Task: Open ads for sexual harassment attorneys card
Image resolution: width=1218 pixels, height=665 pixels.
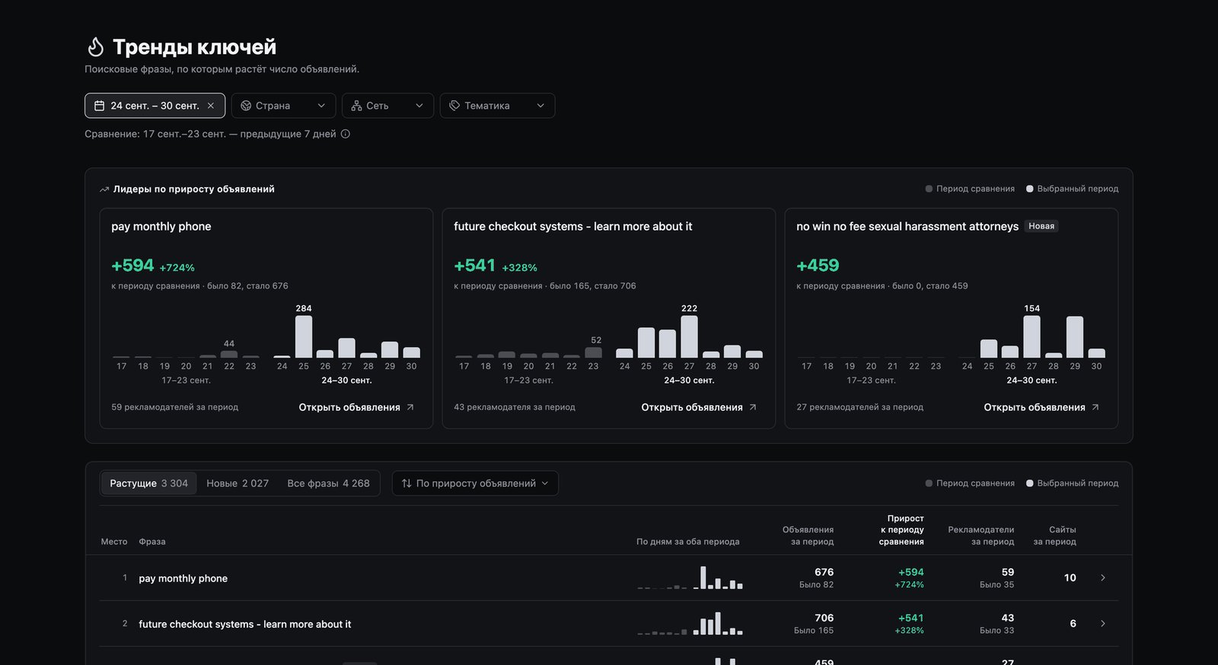Action: click(x=1041, y=407)
